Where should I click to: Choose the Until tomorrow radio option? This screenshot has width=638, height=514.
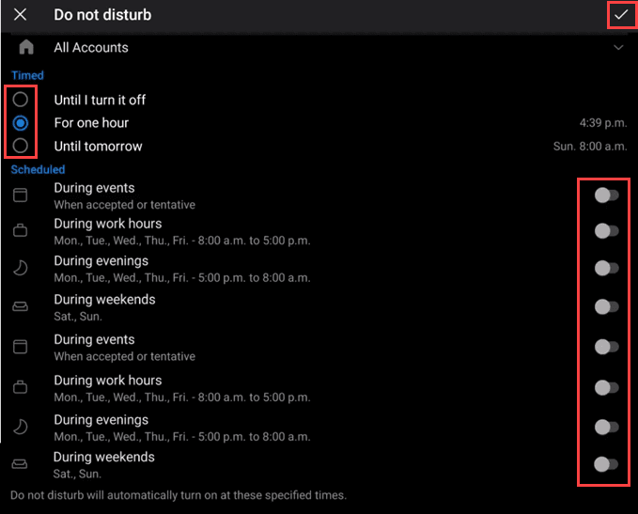pos(21,146)
